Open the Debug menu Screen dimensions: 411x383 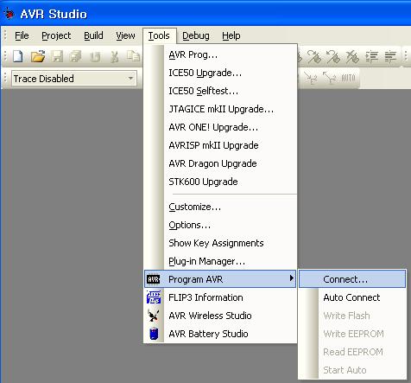tap(196, 35)
